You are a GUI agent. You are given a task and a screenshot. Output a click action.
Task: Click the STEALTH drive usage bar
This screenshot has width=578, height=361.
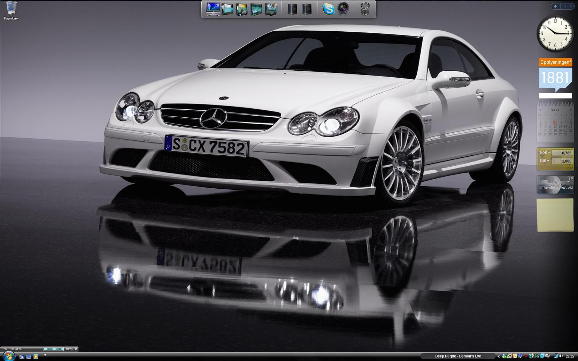point(53,349)
